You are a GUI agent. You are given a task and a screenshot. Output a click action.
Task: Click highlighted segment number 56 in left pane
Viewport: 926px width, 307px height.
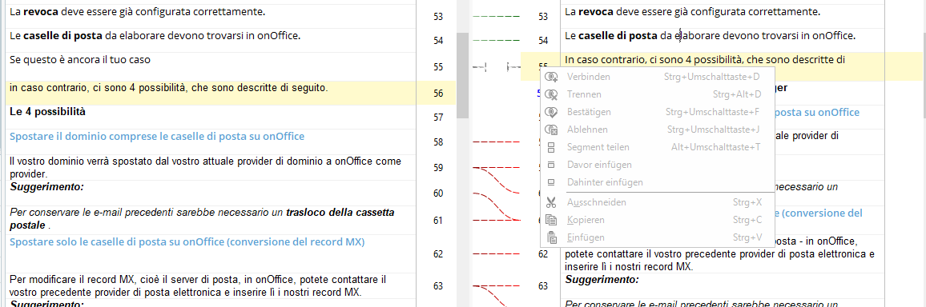point(438,93)
